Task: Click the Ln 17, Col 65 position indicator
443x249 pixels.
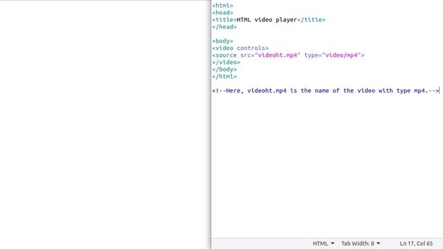Action: (x=416, y=243)
